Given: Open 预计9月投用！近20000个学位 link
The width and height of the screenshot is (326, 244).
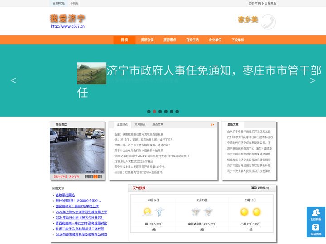Looking at the screenshot, I should [78, 201].
